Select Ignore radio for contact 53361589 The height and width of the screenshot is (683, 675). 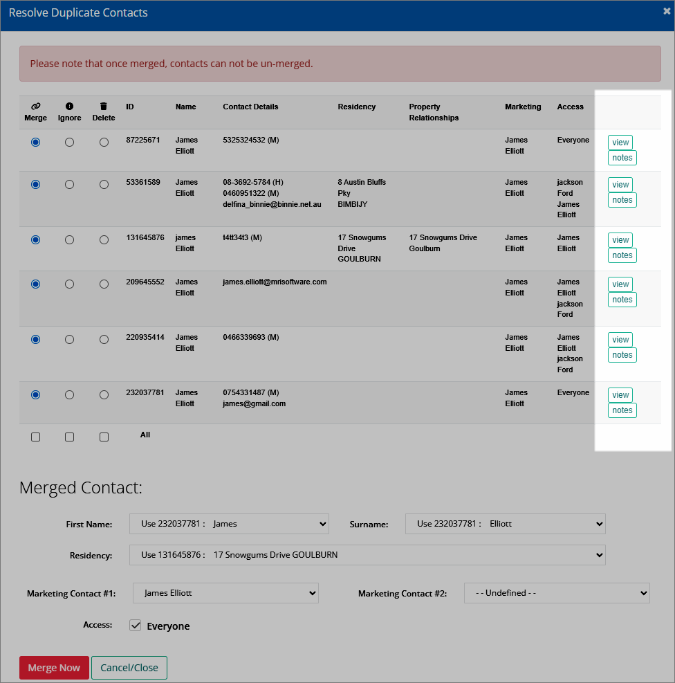click(69, 185)
